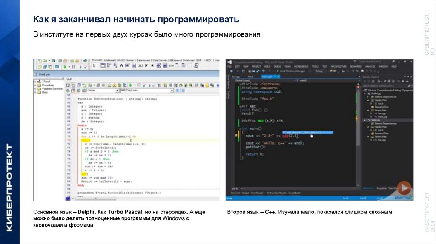Pick the Label 'A' component in palette
The height and width of the screenshot is (244, 436).
(121, 66)
